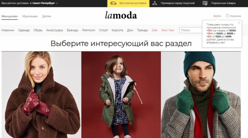Click the free delivery truck icon
The width and height of the screenshot is (248, 138).
tap(113, 3)
